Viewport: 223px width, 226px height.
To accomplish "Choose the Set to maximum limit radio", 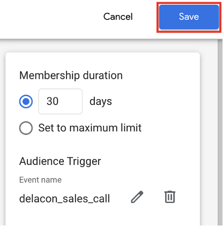I will [x=26, y=128].
